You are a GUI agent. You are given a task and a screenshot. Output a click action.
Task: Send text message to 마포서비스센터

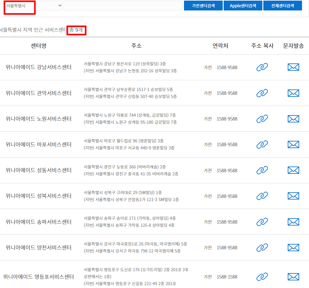click(293, 144)
